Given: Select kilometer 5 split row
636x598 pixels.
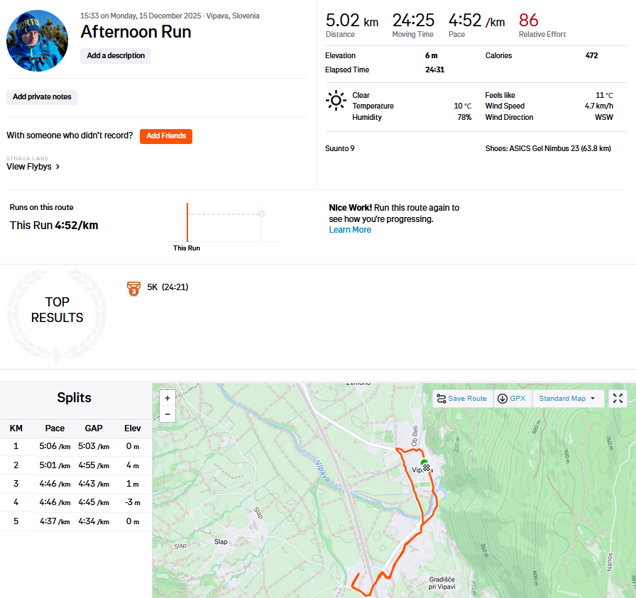Looking at the screenshot, I should coord(75,521).
